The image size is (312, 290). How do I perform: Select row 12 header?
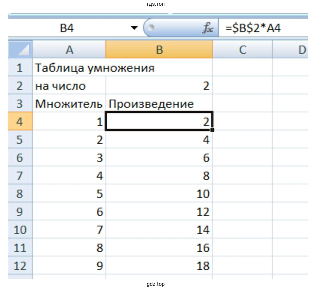click(x=20, y=266)
